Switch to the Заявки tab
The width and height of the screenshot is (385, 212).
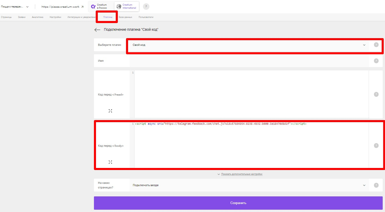(x=22, y=17)
